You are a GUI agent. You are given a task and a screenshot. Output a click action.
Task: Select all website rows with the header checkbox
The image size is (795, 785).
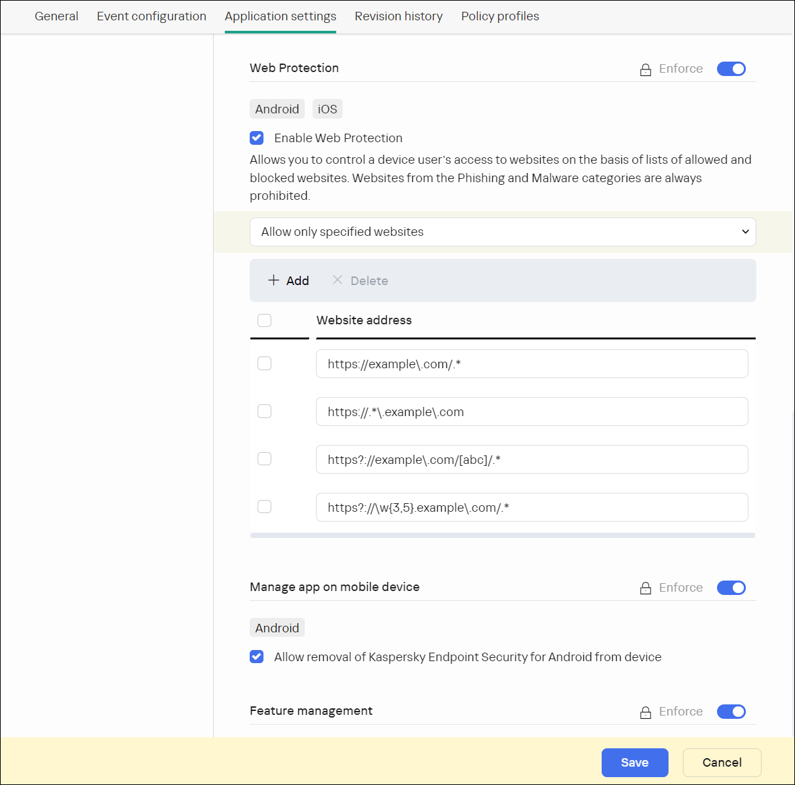pyautogui.click(x=264, y=320)
